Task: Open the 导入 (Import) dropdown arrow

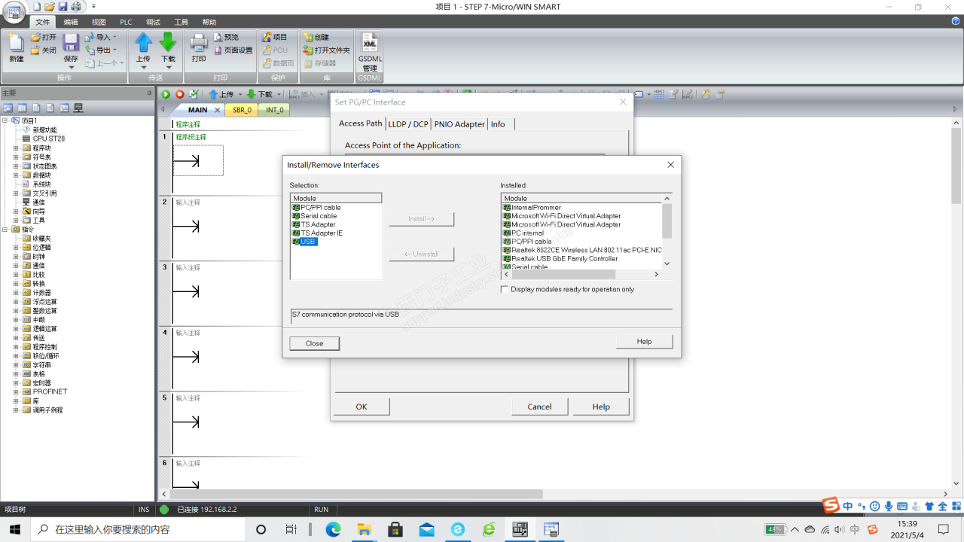Action: pyautogui.click(x=115, y=38)
